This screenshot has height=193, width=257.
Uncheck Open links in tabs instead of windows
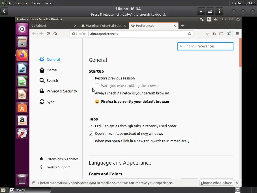click(x=91, y=134)
